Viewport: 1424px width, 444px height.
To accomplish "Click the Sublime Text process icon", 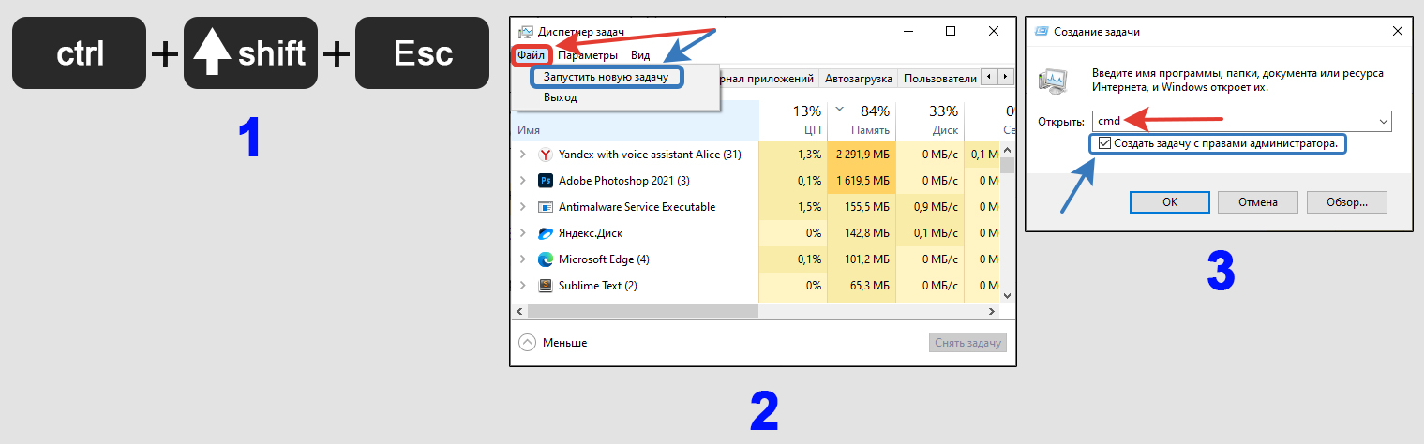I will point(546,286).
